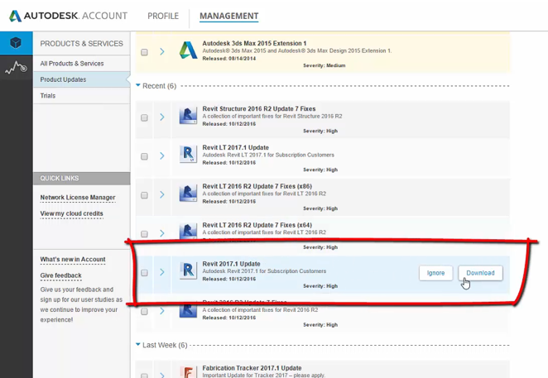Download the Revit 2017.1 Update
This screenshot has width=548, height=378.
coord(480,273)
